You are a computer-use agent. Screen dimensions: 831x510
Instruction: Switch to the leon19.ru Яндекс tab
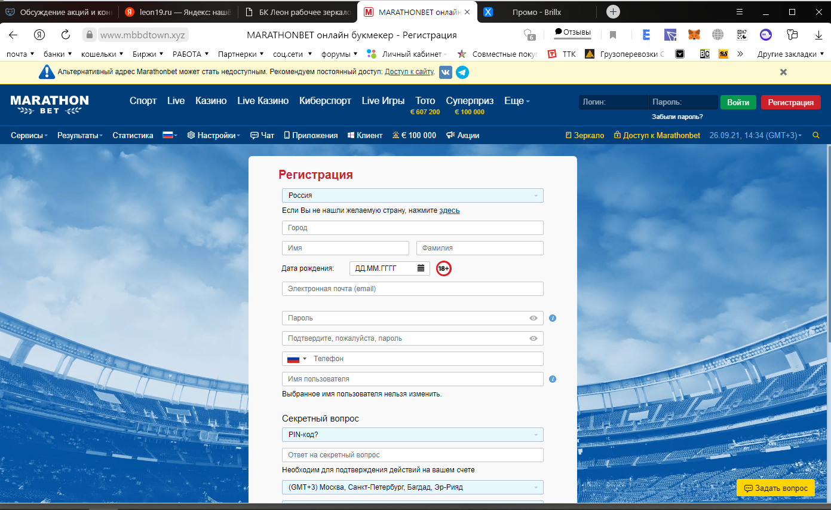click(177, 12)
